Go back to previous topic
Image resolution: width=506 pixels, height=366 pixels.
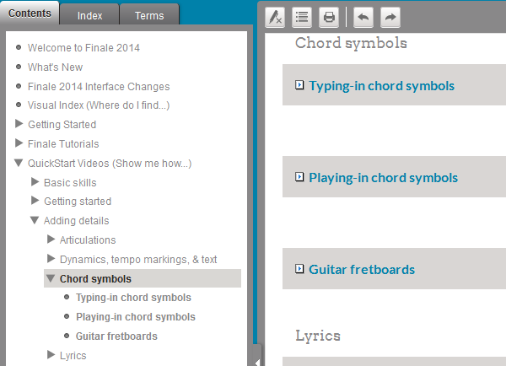coord(363,17)
